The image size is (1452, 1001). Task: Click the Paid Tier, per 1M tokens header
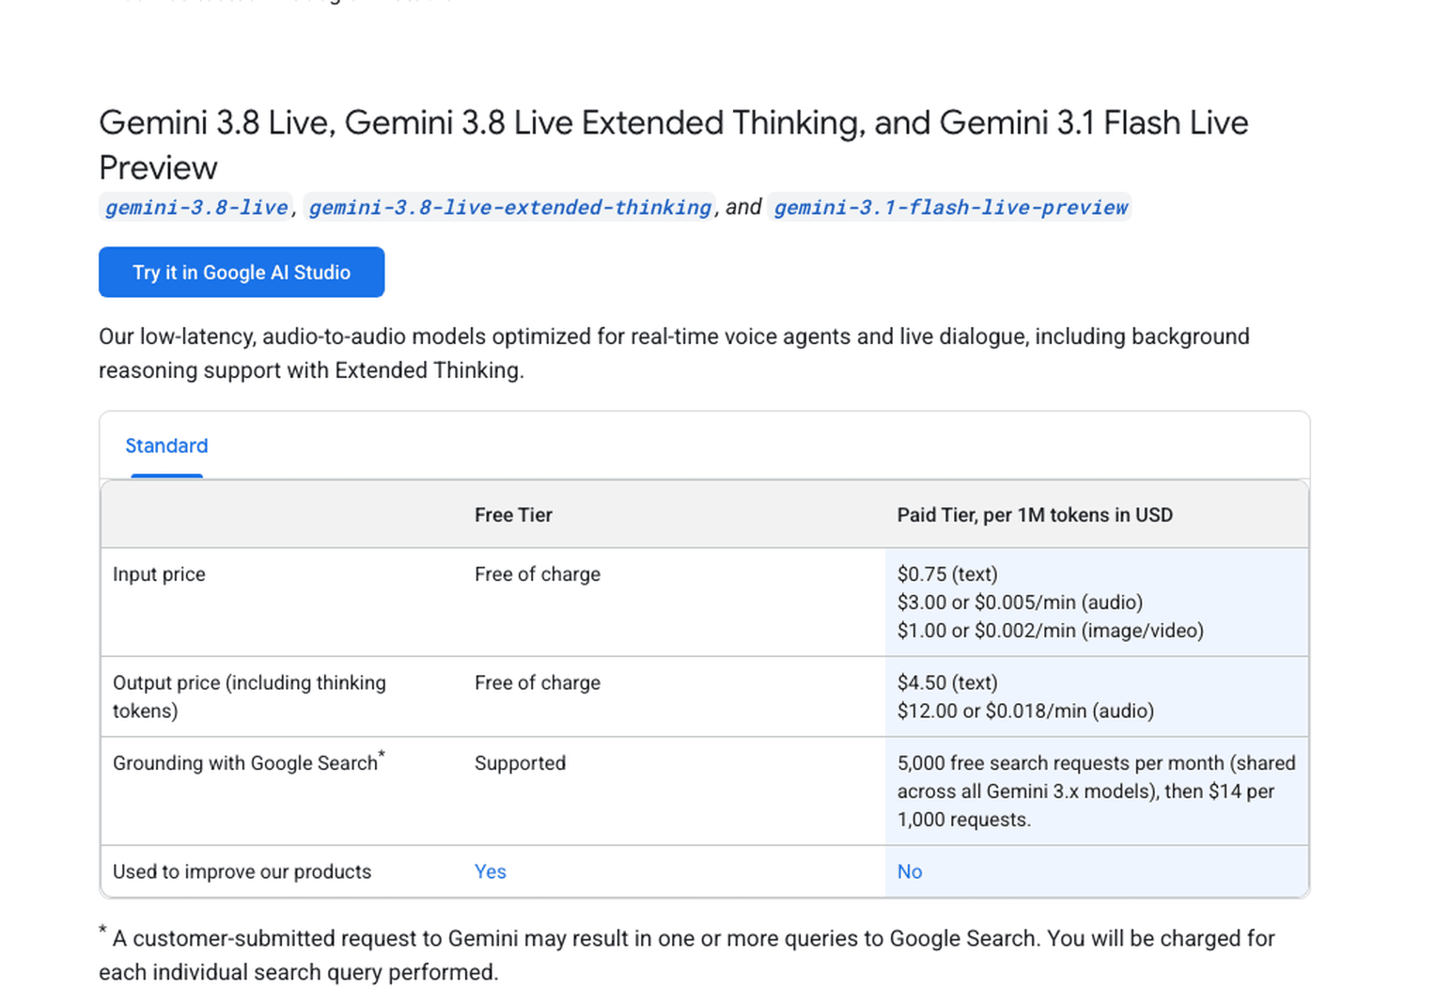point(1035,515)
